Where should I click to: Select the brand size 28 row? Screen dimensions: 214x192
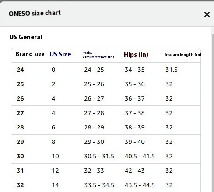[x=106, y=127]
